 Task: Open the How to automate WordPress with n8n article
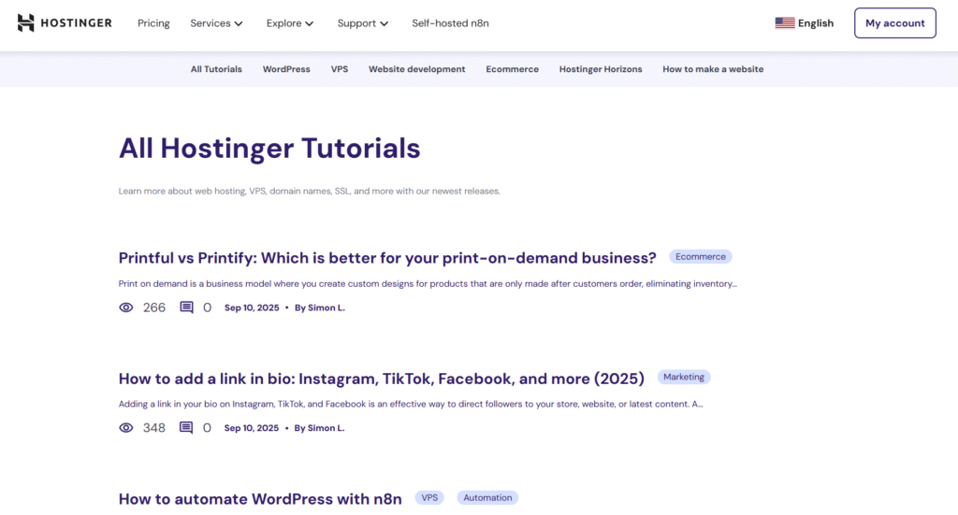260,499
